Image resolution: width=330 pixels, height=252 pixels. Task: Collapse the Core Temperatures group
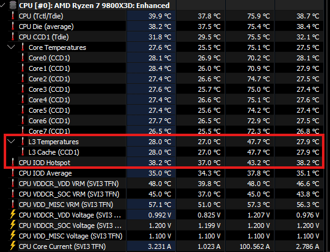[11, 47]
